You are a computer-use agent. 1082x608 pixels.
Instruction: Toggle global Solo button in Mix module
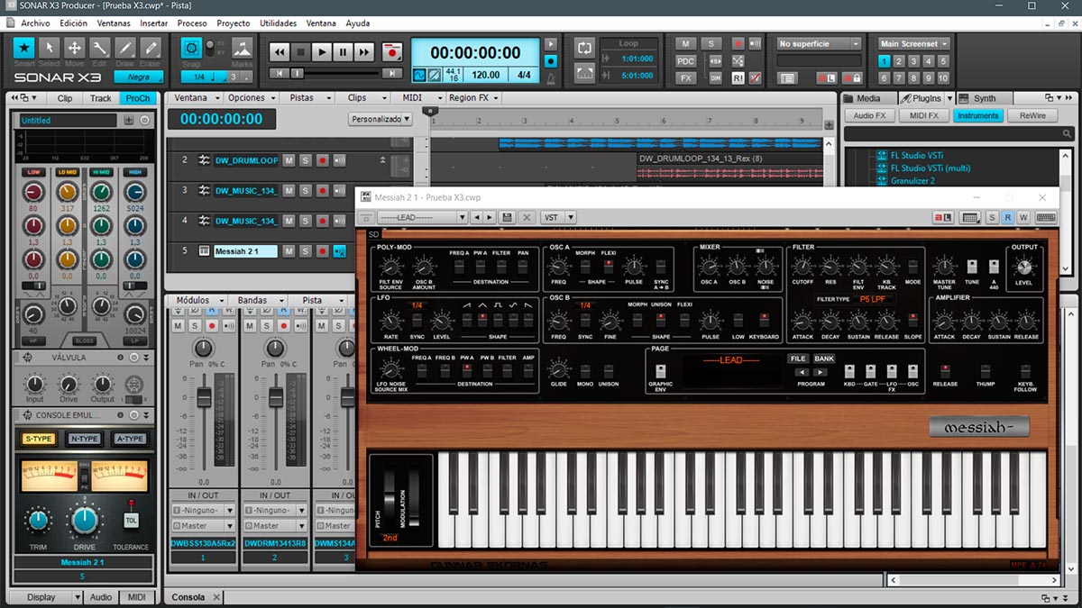[711, 43]
